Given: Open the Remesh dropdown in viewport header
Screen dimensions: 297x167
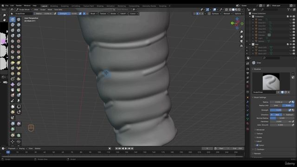Looking at the screenshot, I should click(x=228, y=13).
